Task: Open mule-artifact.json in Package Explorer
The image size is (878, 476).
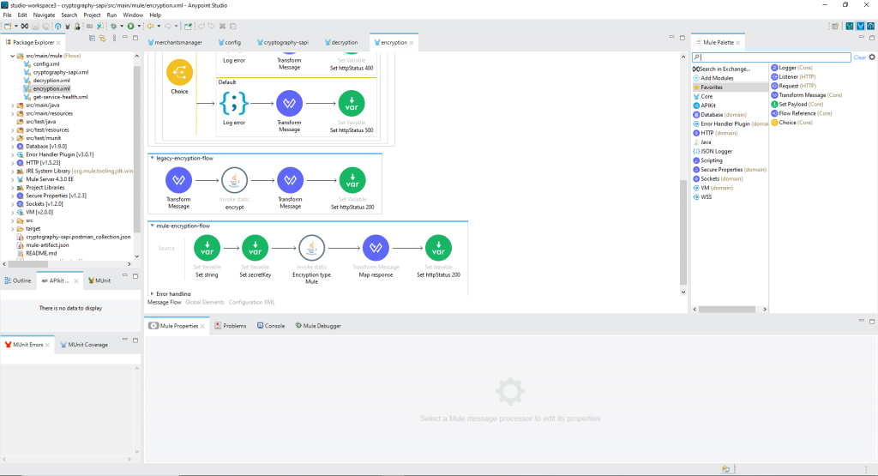Action: (x=47, y=244)
